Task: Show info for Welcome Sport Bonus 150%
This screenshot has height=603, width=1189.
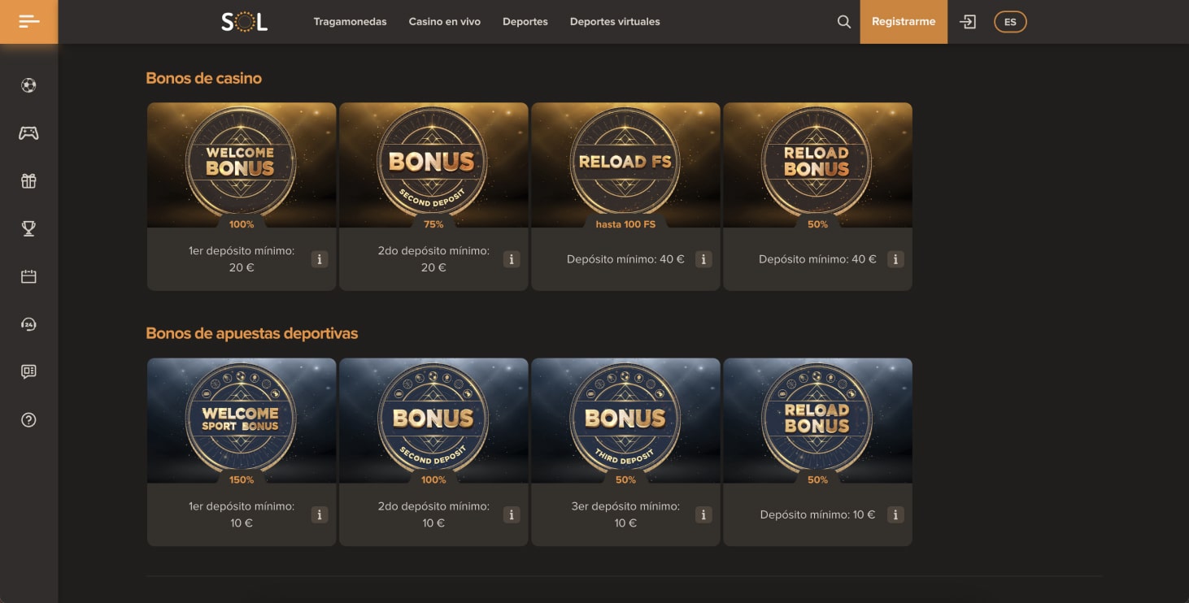Action: [x=320, y=514]
